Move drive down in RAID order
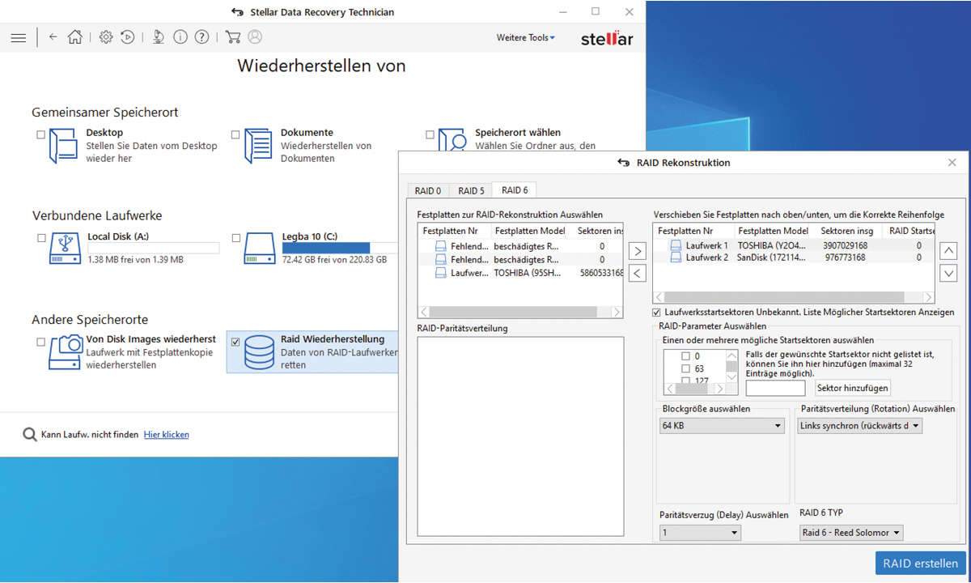971x583 pixels. pyautogui.click(x=949, y=273)
